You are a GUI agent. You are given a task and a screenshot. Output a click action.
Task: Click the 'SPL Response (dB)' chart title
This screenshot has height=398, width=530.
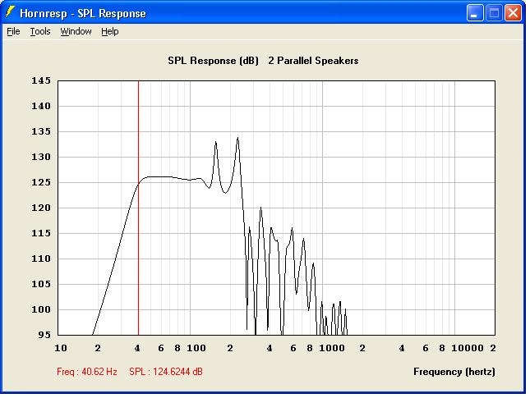(x=214, y=61)
